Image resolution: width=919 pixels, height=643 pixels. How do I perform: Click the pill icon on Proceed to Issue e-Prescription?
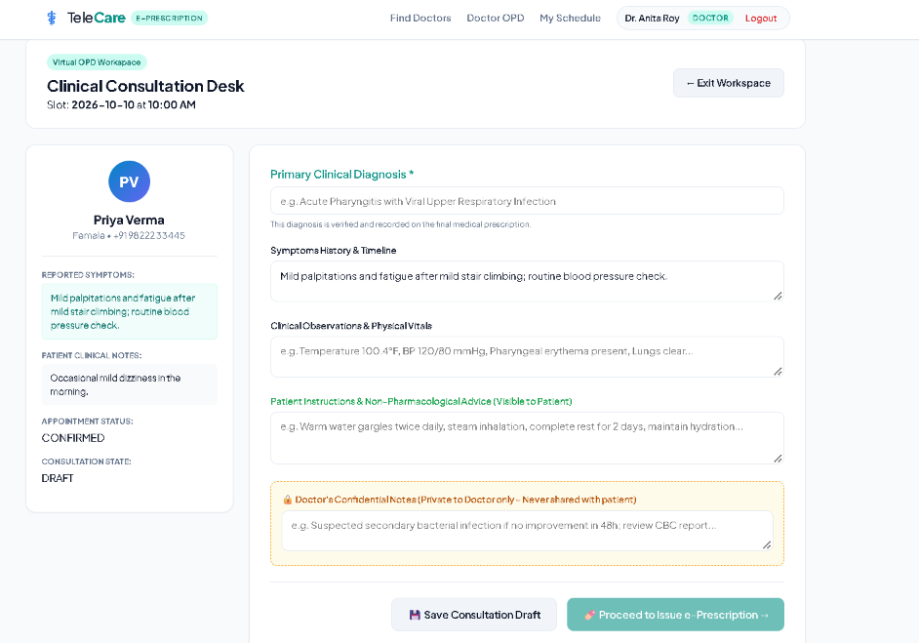tap(589, 615)
